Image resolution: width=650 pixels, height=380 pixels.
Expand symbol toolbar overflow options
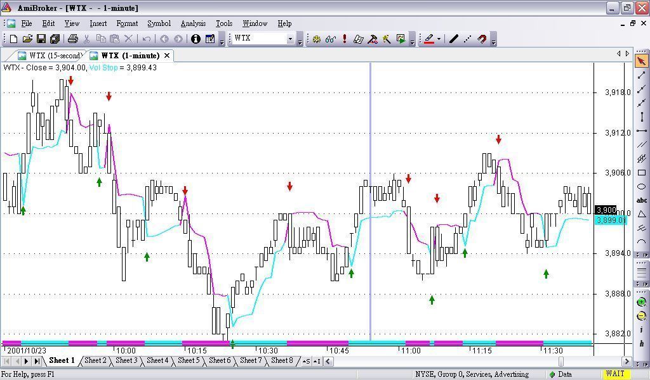pyautogui.click(x=300, y=40)
